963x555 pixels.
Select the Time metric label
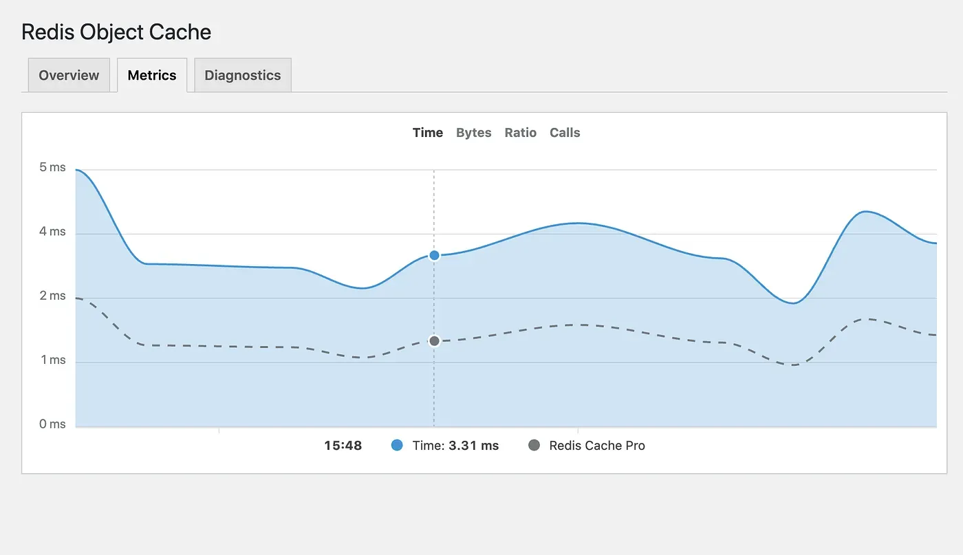[x=427, y=132]
